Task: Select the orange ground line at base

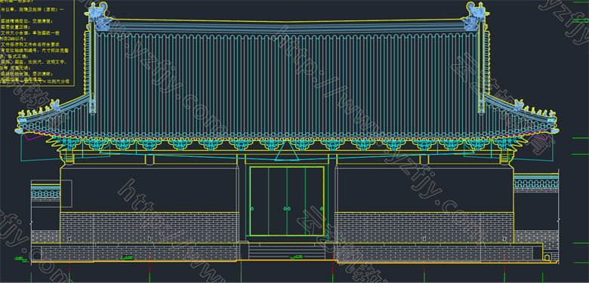Action: [x=288, y=260]
